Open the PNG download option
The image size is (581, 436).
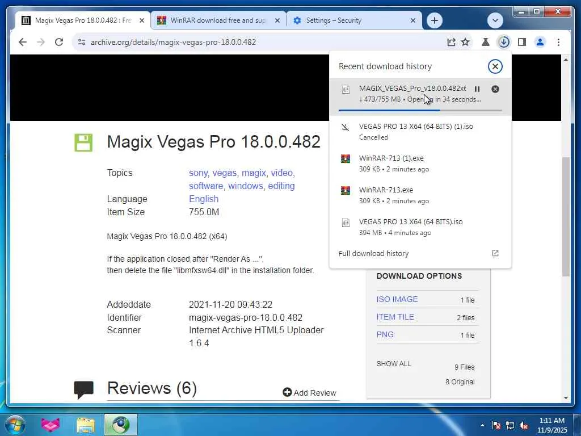tap(385, 334)
